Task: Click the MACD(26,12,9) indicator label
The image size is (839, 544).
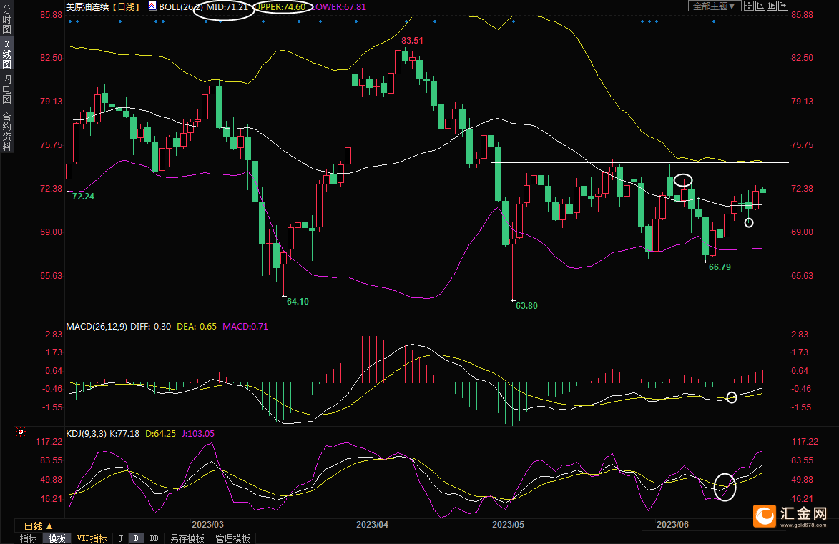Action: coord(97,326)
